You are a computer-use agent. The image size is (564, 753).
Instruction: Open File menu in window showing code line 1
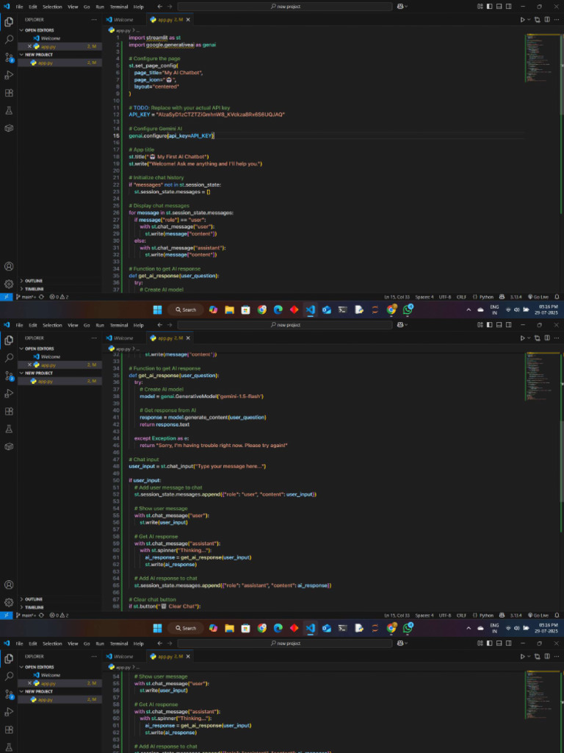point(19,7)
